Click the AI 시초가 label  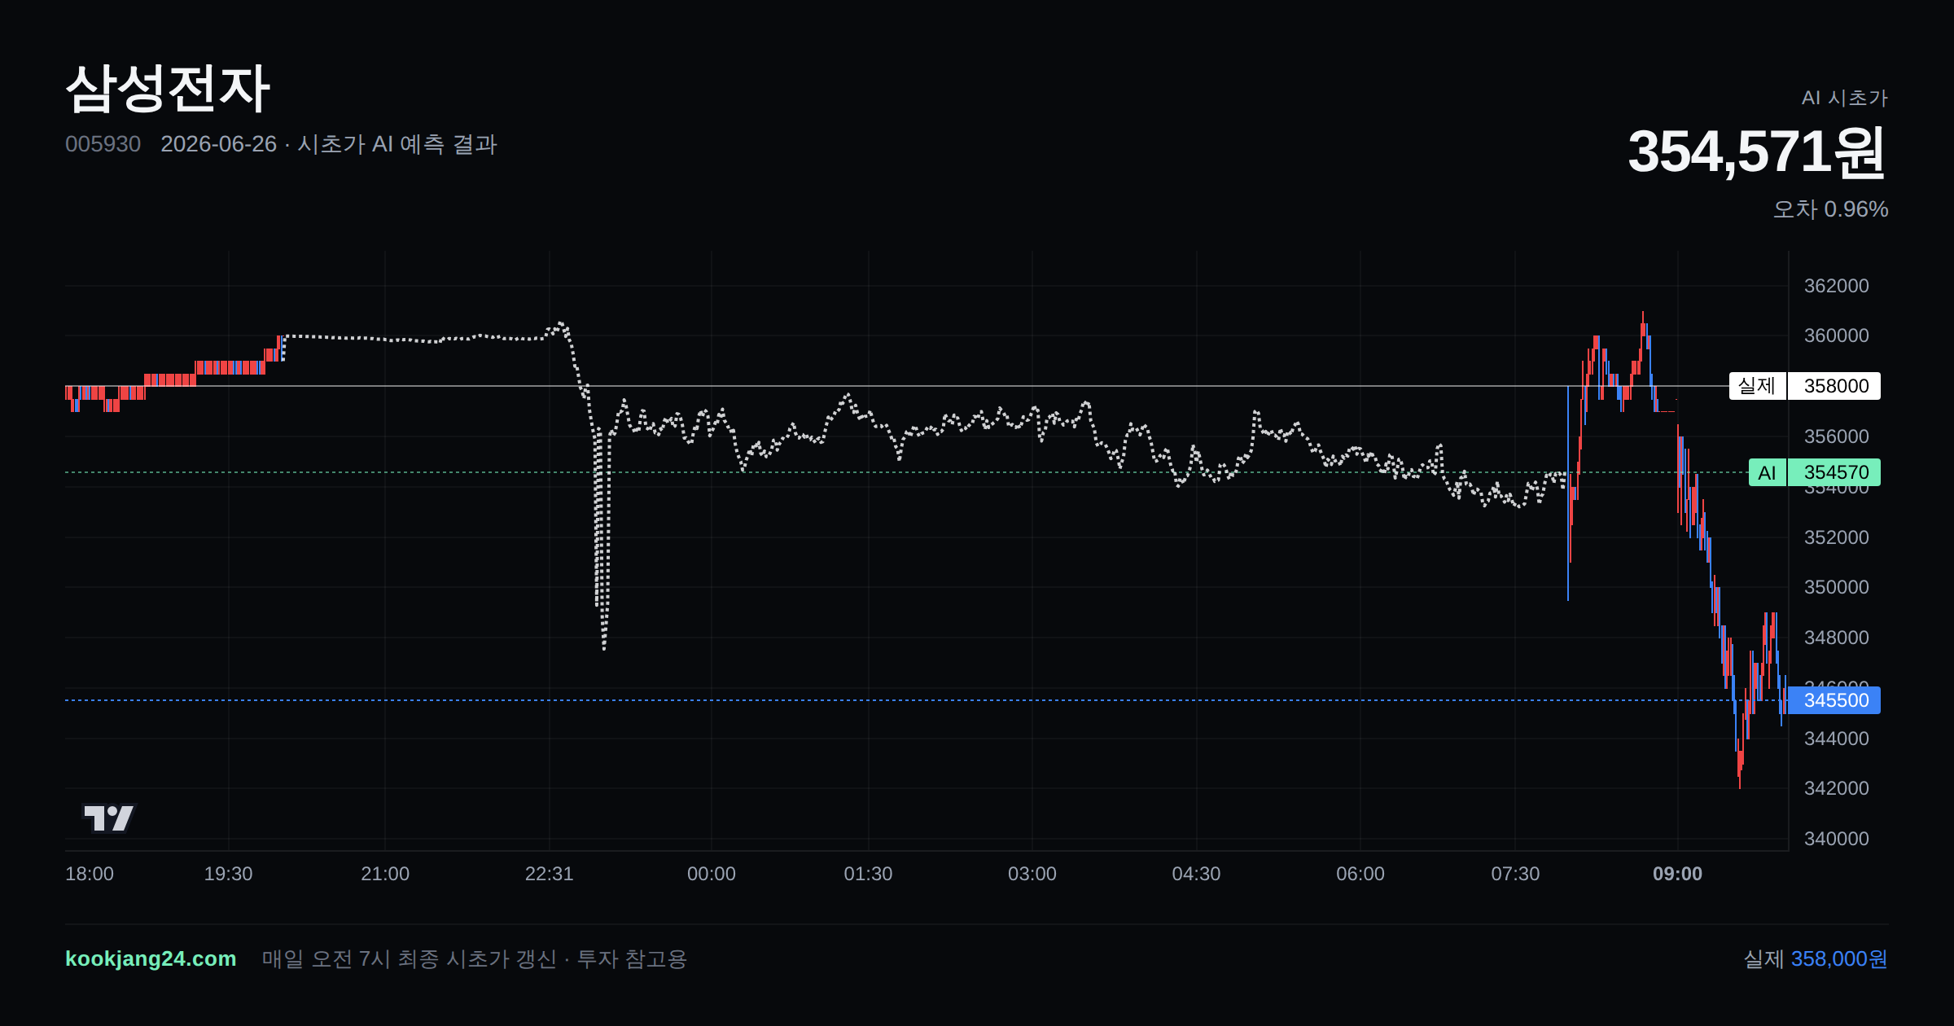pos(1844,98)
